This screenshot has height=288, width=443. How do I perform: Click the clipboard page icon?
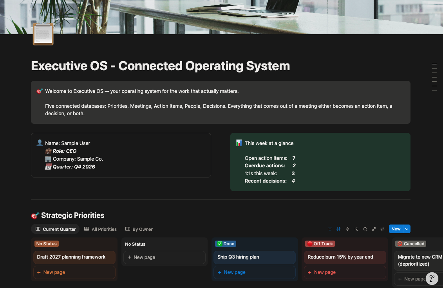(x=43, y=34)
